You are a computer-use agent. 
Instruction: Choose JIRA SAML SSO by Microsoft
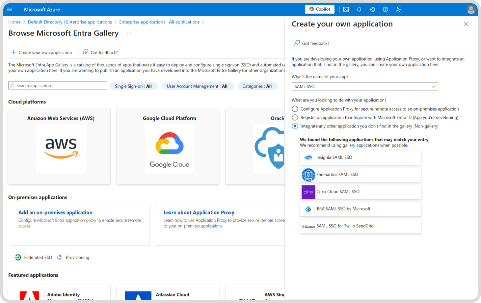pos(361,209)
